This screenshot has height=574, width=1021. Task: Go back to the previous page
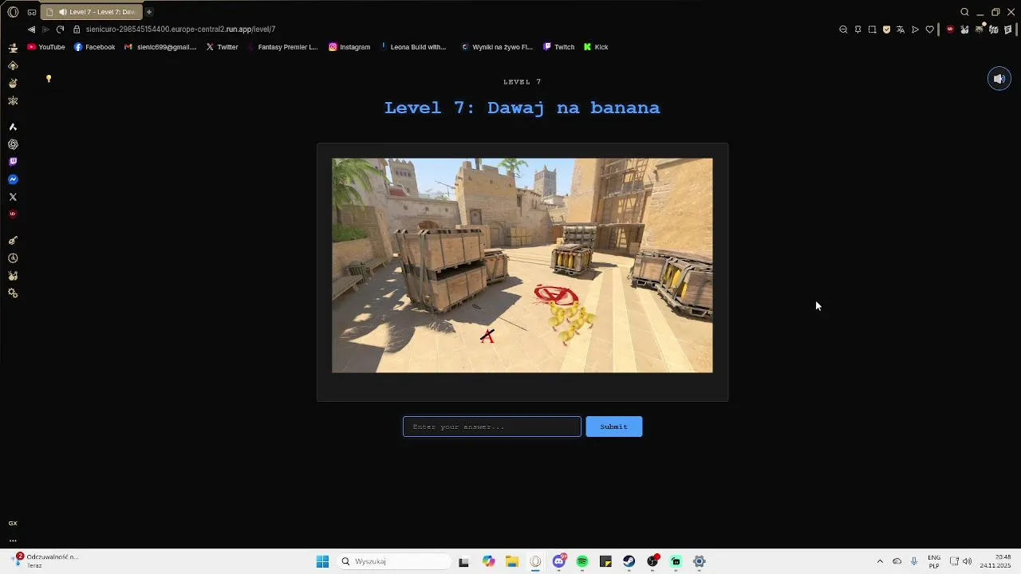coord(31,29)
